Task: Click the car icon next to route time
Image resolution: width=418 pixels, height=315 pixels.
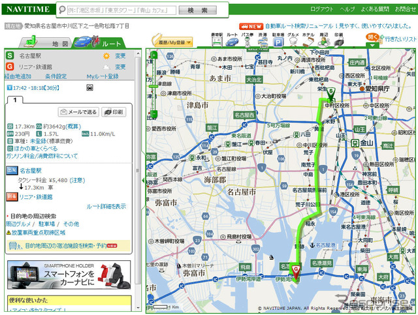Action: (x=89, y=87)
